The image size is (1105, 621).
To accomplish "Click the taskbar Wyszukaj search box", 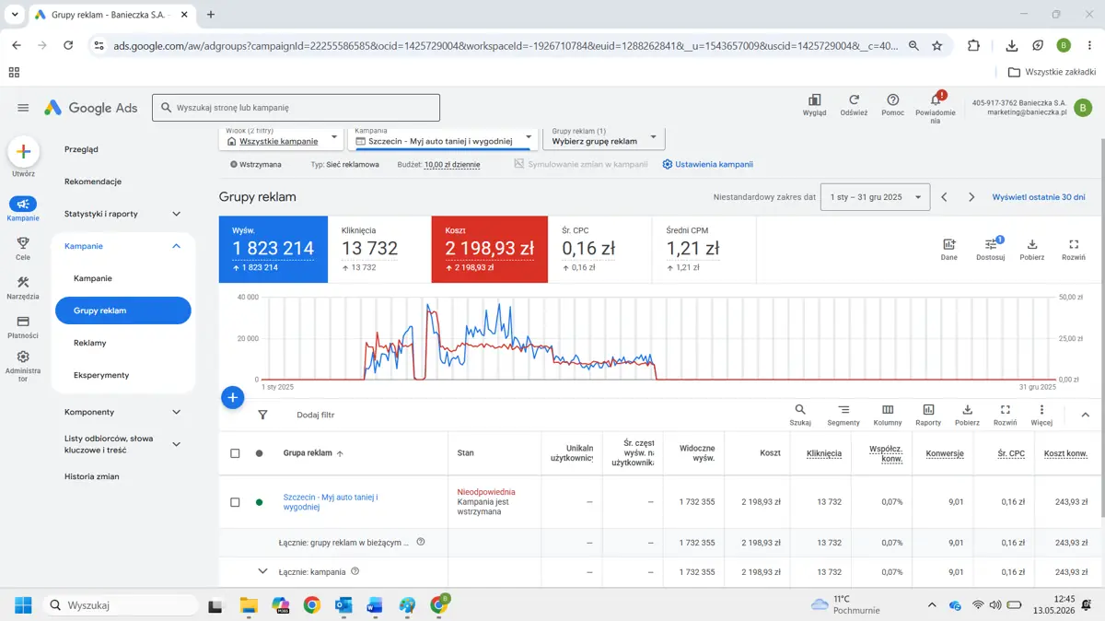I will tap(120, 605).
